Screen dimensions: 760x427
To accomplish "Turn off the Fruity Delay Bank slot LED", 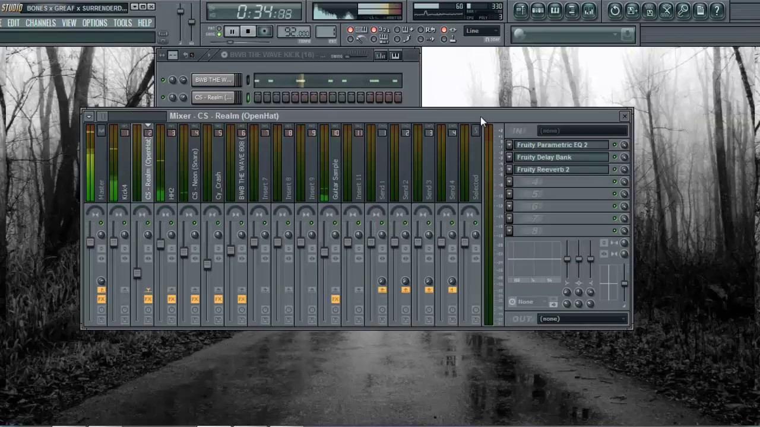I will (x=615, y=157).
